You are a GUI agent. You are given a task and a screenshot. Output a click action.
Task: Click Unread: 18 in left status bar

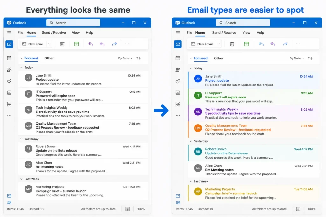coord(36,209)
